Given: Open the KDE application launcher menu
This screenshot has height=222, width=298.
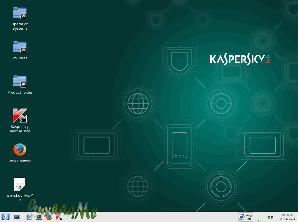Looking at the screenshot, I should point(6,217).
